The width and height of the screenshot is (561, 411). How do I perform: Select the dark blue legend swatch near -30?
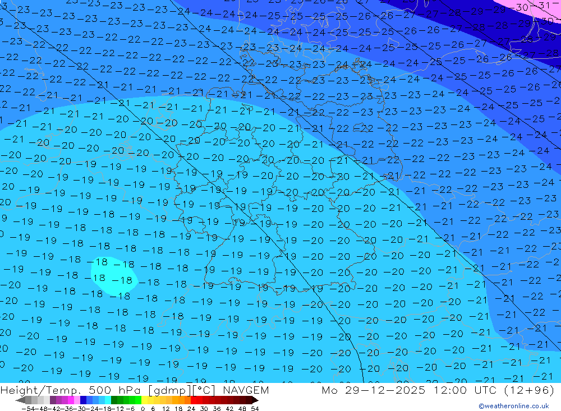(x=84, y=400)
